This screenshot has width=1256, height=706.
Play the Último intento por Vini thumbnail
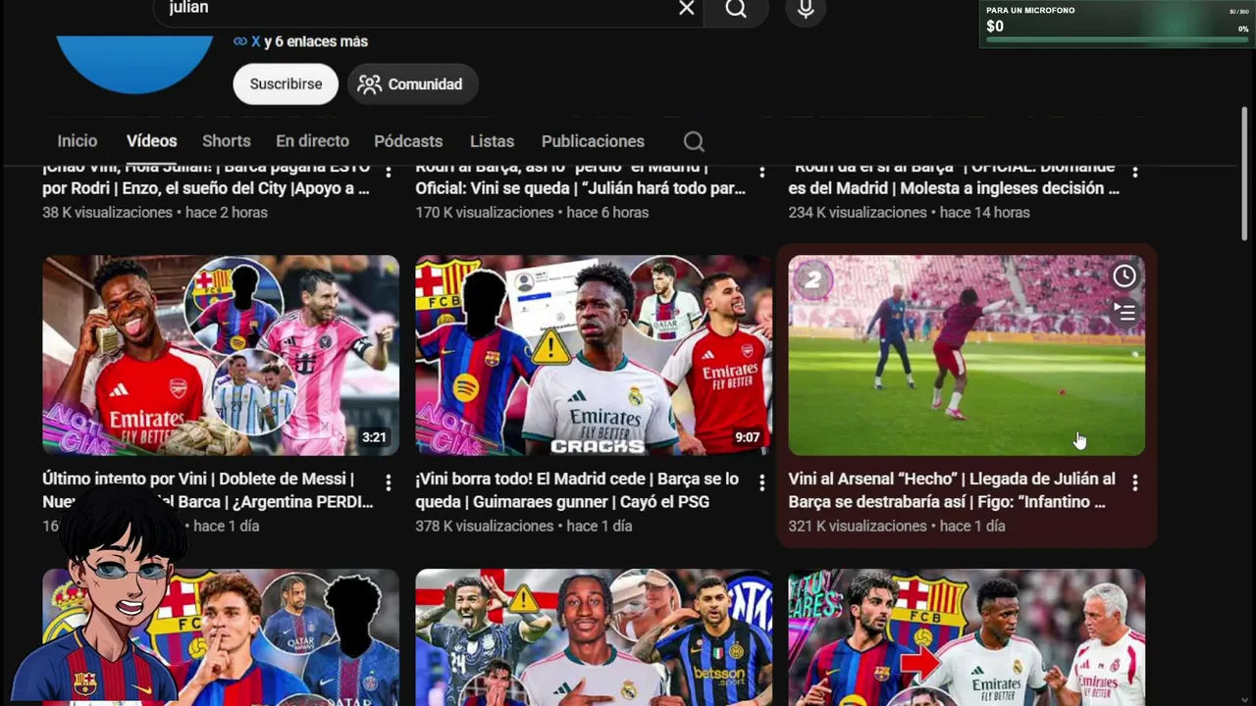[221, 355]
